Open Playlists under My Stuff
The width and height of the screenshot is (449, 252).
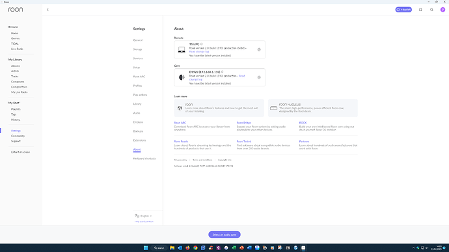16,109
